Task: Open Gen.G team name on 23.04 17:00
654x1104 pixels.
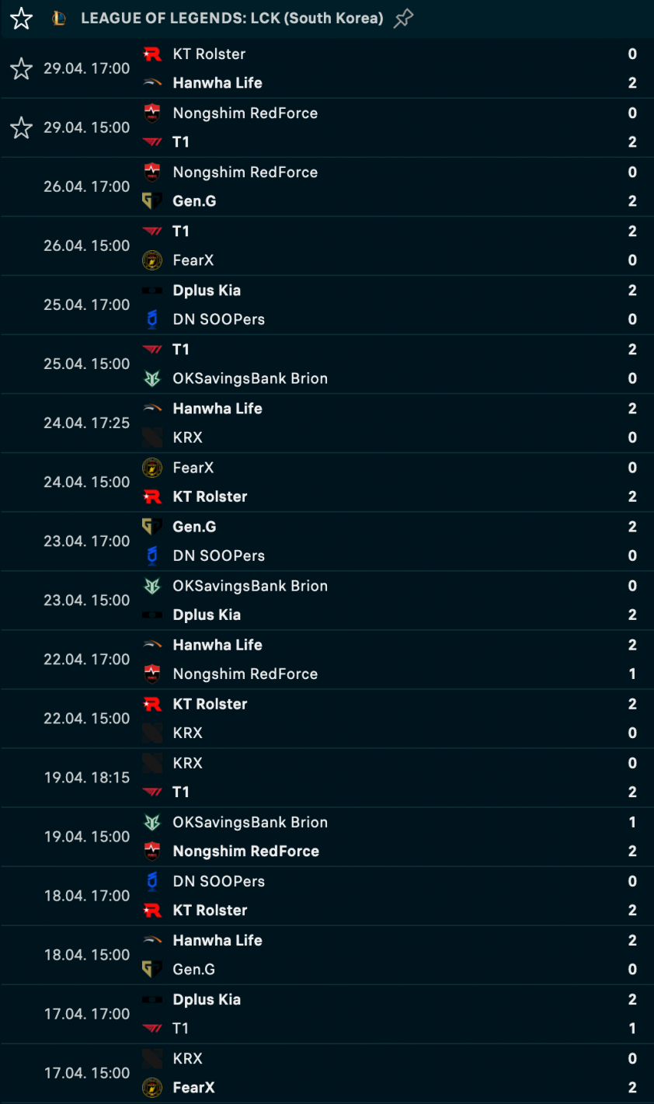Action: 194,527
